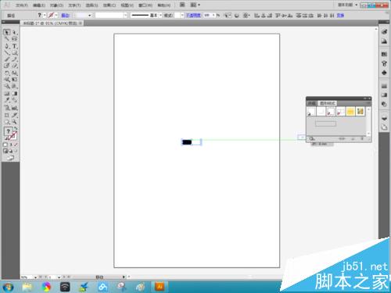Image resolution: width=391 pixels, height=293 pixels.
Task: Click the opacity value field
Action: point(207,16)
